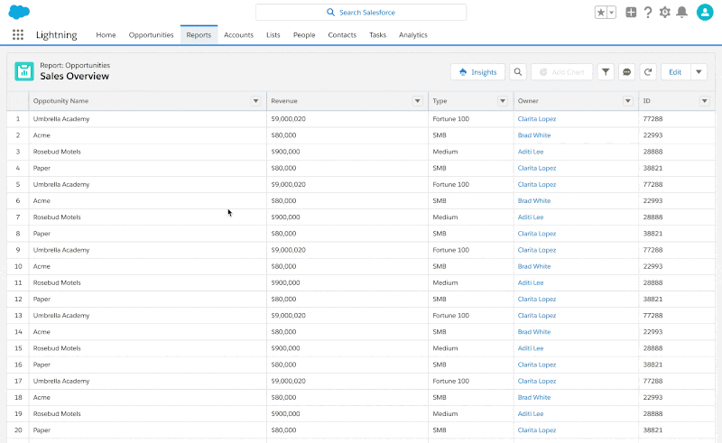The image size is (722, 443).
Task: Go to the Home tab
Action: pyautogui.click(x=106, y=35)
